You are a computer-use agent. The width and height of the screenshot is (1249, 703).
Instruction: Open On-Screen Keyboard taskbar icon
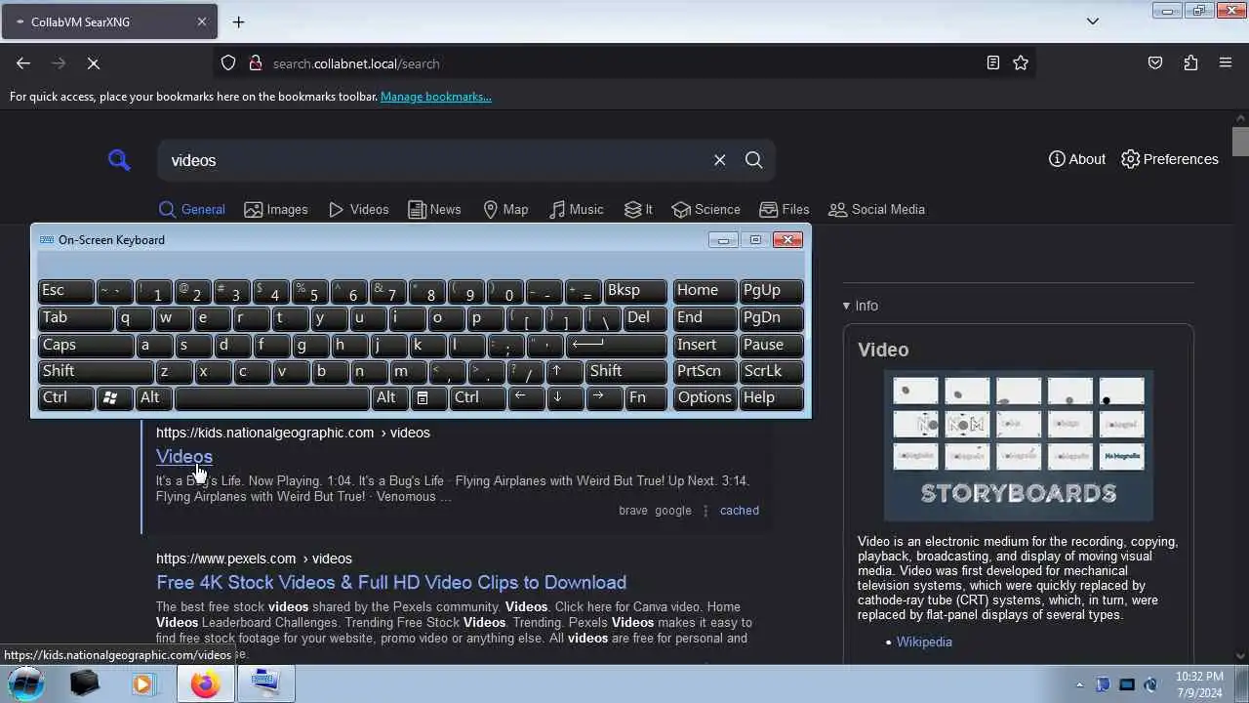[x=265, y=684]
